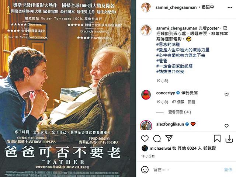
Task: Download post with arrow icon
Action: pos(229,139)
